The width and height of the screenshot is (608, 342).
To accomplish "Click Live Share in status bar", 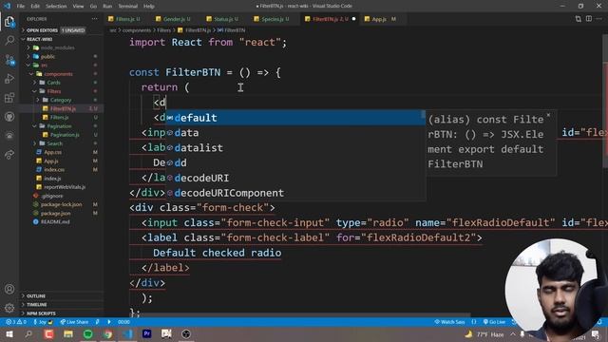I will tap(74, 322).
